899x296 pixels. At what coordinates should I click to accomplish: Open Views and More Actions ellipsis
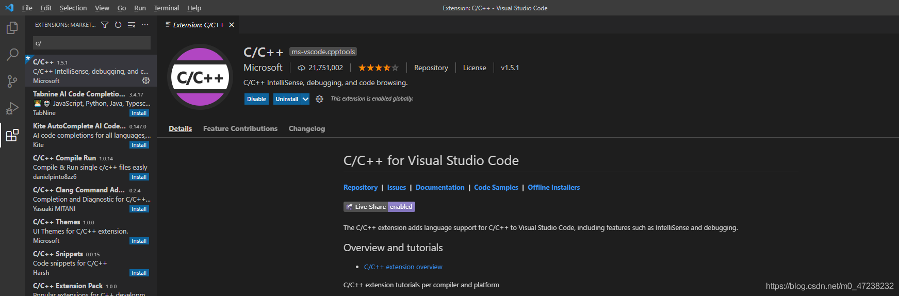pyautogui.click(x=145, y=25)
